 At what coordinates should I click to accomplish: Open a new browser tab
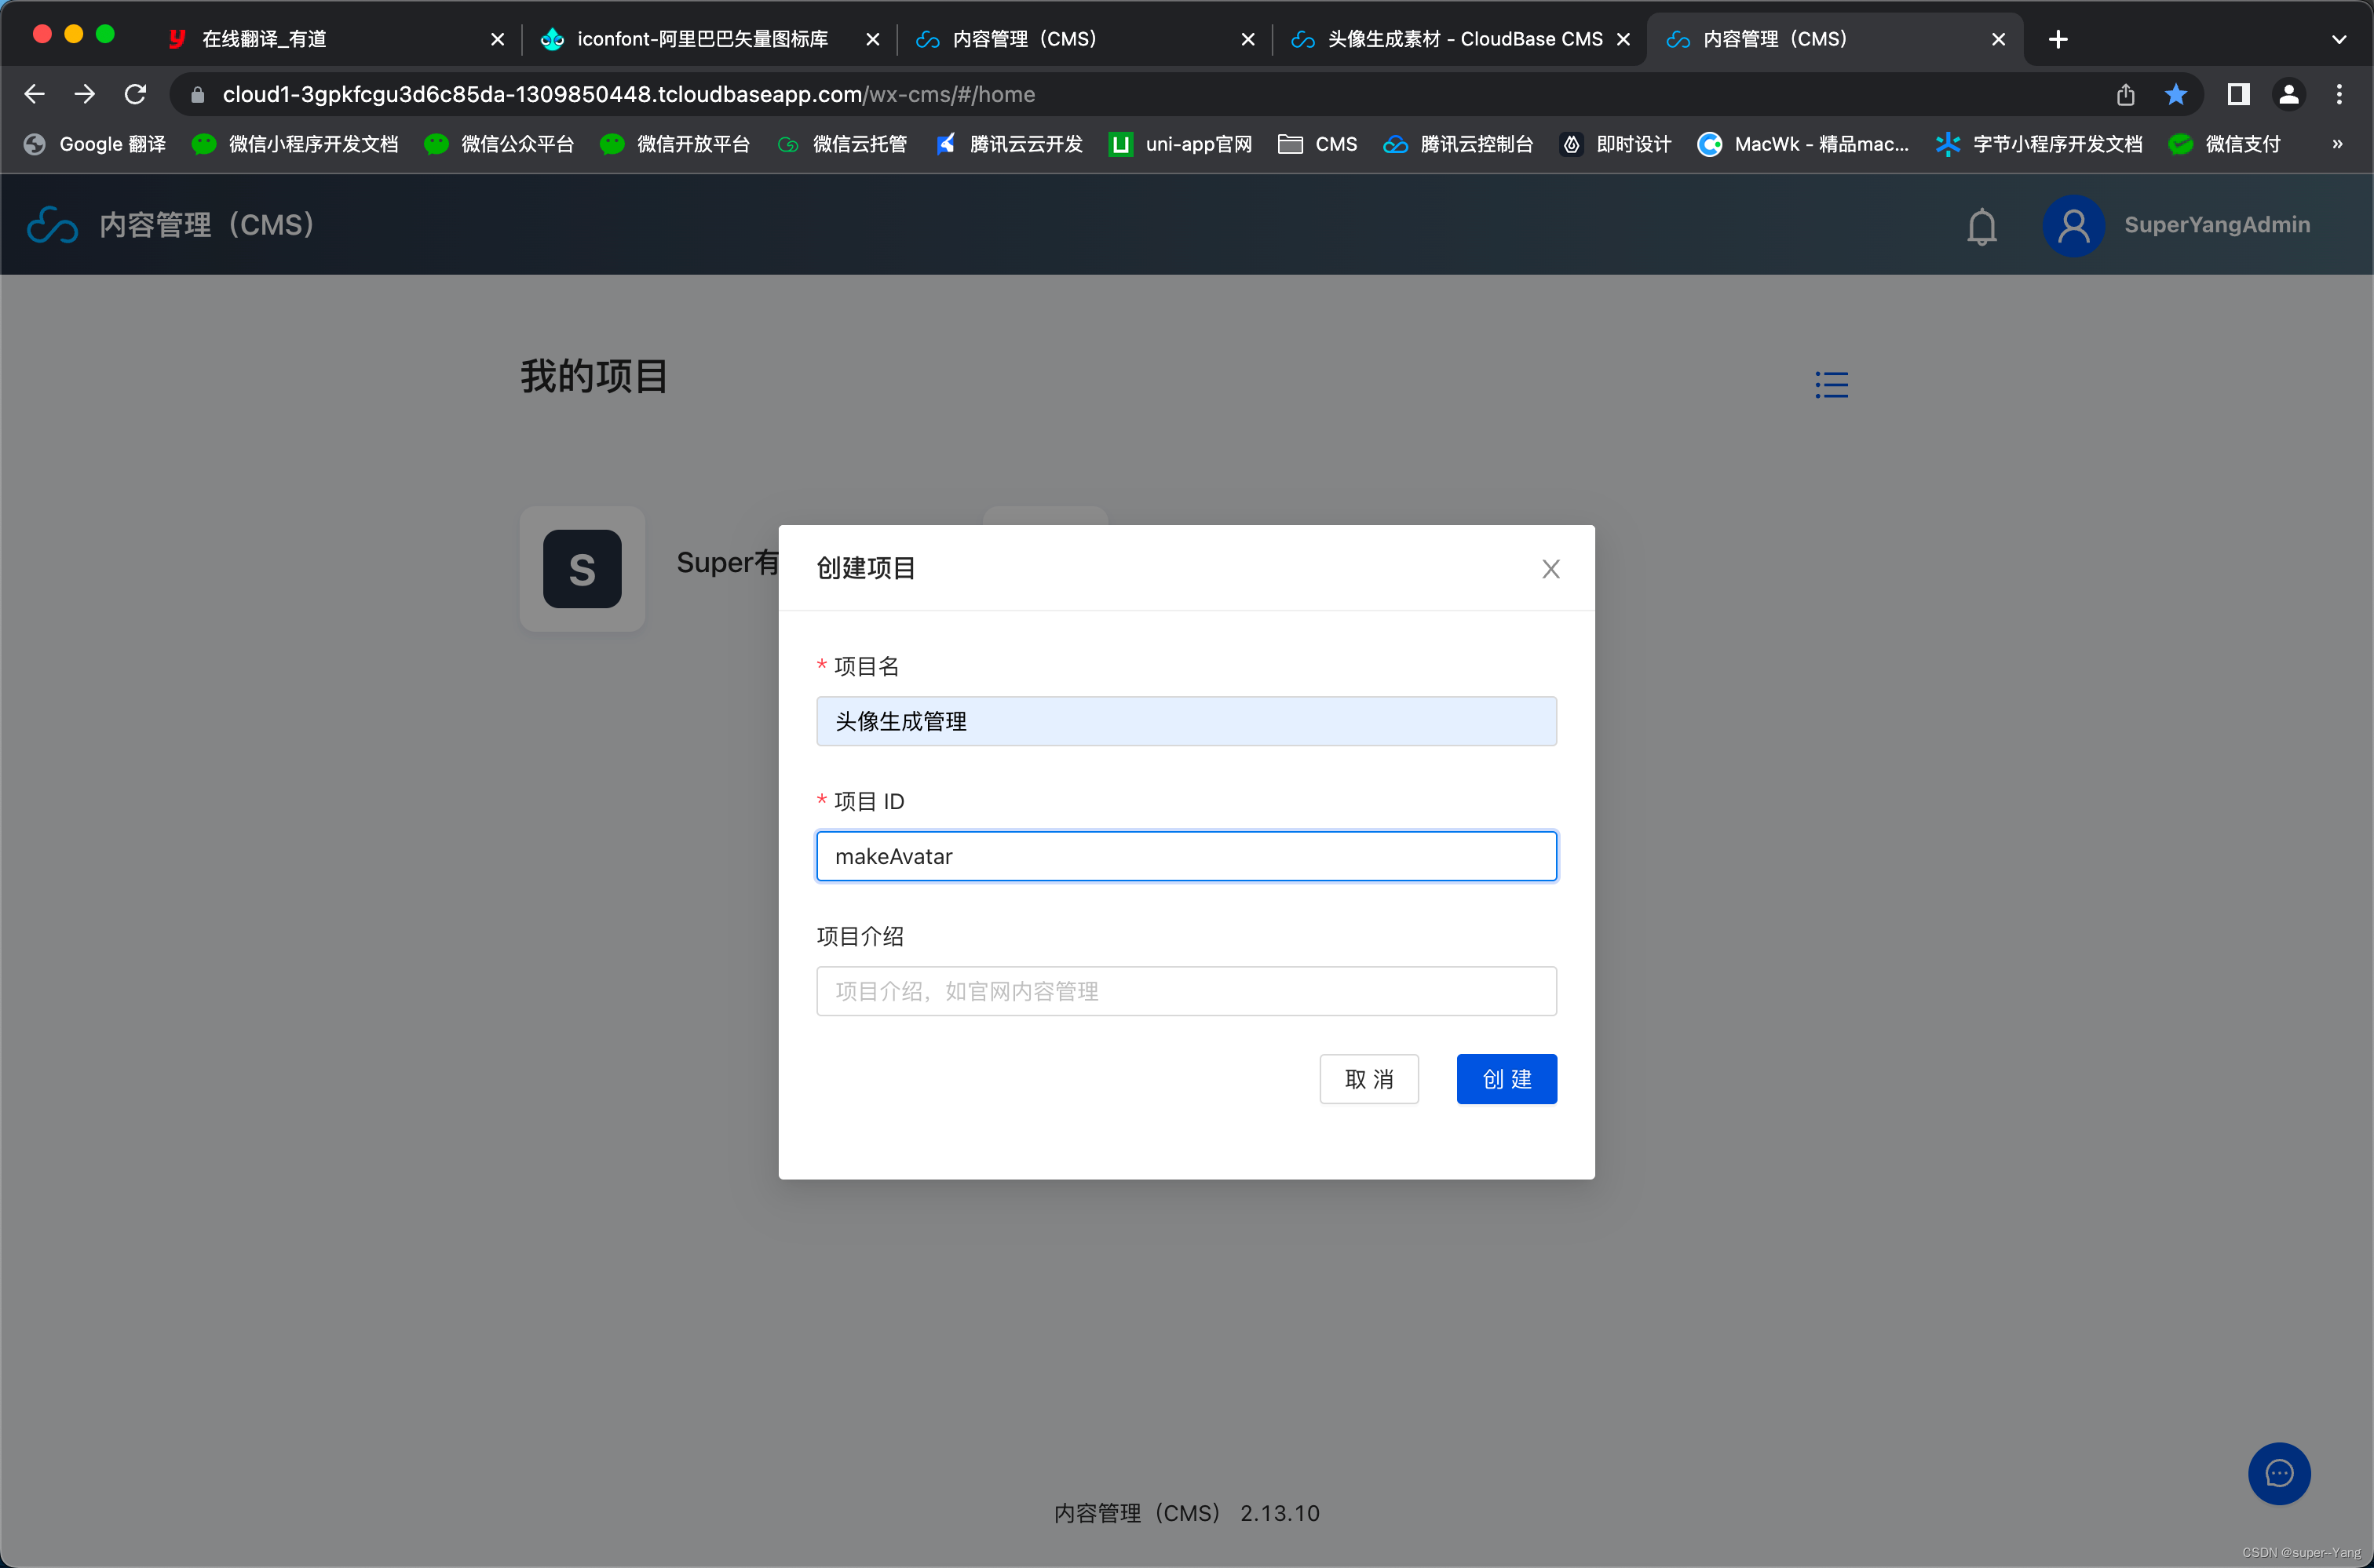point(2058,39)
